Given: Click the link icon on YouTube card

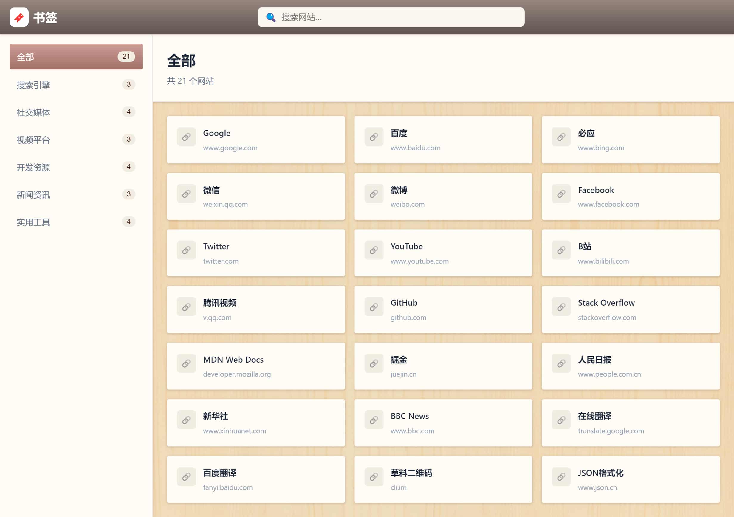Looking at the screenshot, I should click(374, 250).
